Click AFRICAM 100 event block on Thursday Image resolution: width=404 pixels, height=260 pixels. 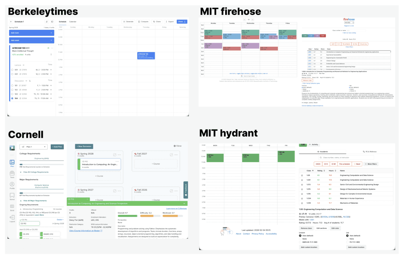(146, 56)
